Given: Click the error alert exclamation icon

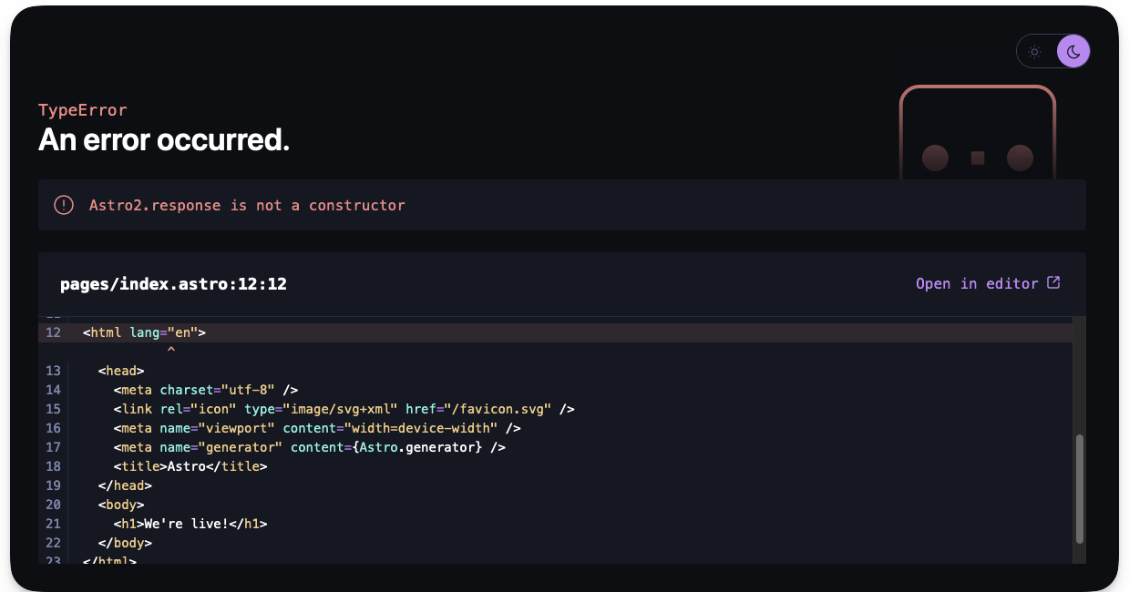Looking at the screenshot, I should coord(63,204).
